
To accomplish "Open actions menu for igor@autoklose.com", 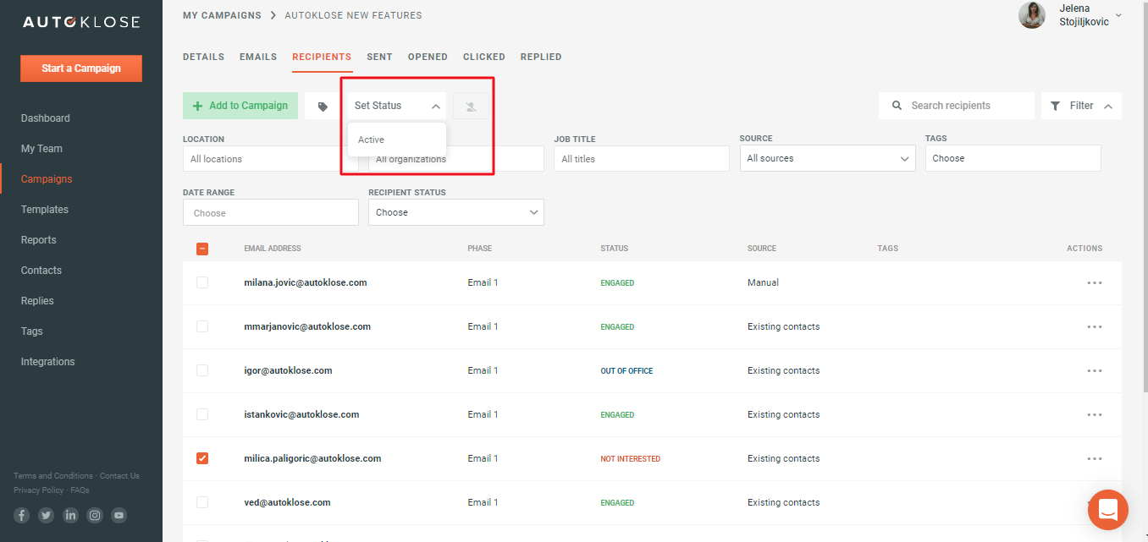I will [1095, 371].
